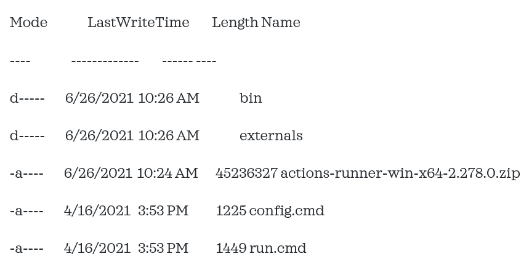Click the Mode column header
This screenshot has width=529, height=275.
point(28,23)
